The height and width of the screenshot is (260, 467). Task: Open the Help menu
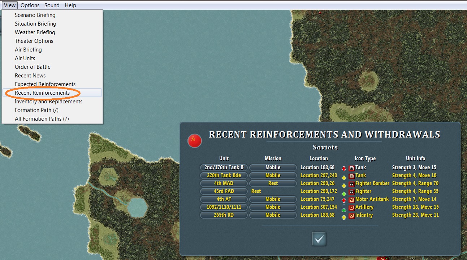click(x=70, y=5)
